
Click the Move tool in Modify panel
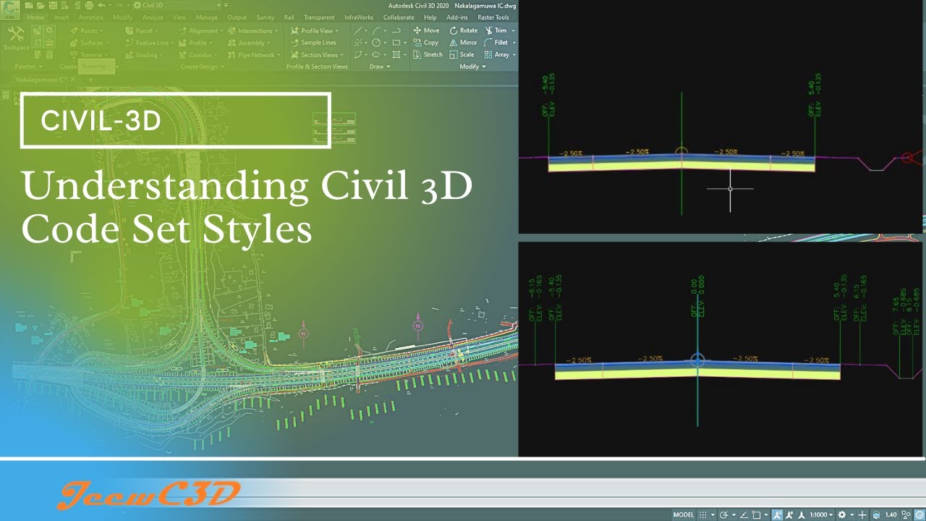point(426,30)
